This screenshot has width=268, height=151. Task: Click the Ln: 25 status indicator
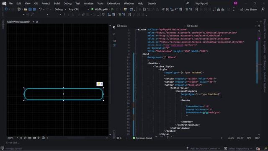[231, 138]
